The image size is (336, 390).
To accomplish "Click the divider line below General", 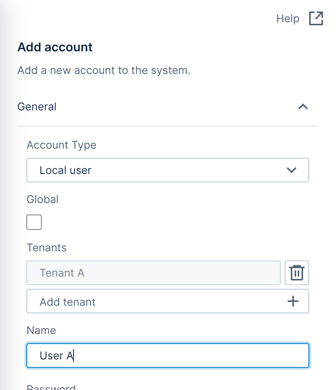I will click(x=168, y=126).
